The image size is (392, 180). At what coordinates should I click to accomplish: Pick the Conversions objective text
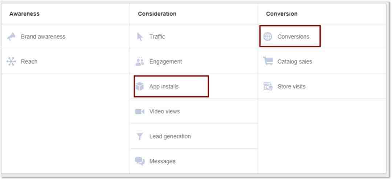tap(293, 37)
